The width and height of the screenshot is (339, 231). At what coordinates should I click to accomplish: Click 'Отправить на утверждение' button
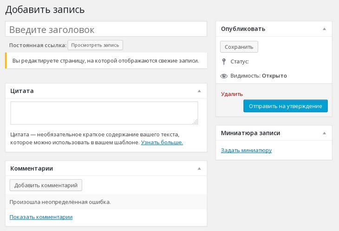pyautogui.click(x=286, y=106)
